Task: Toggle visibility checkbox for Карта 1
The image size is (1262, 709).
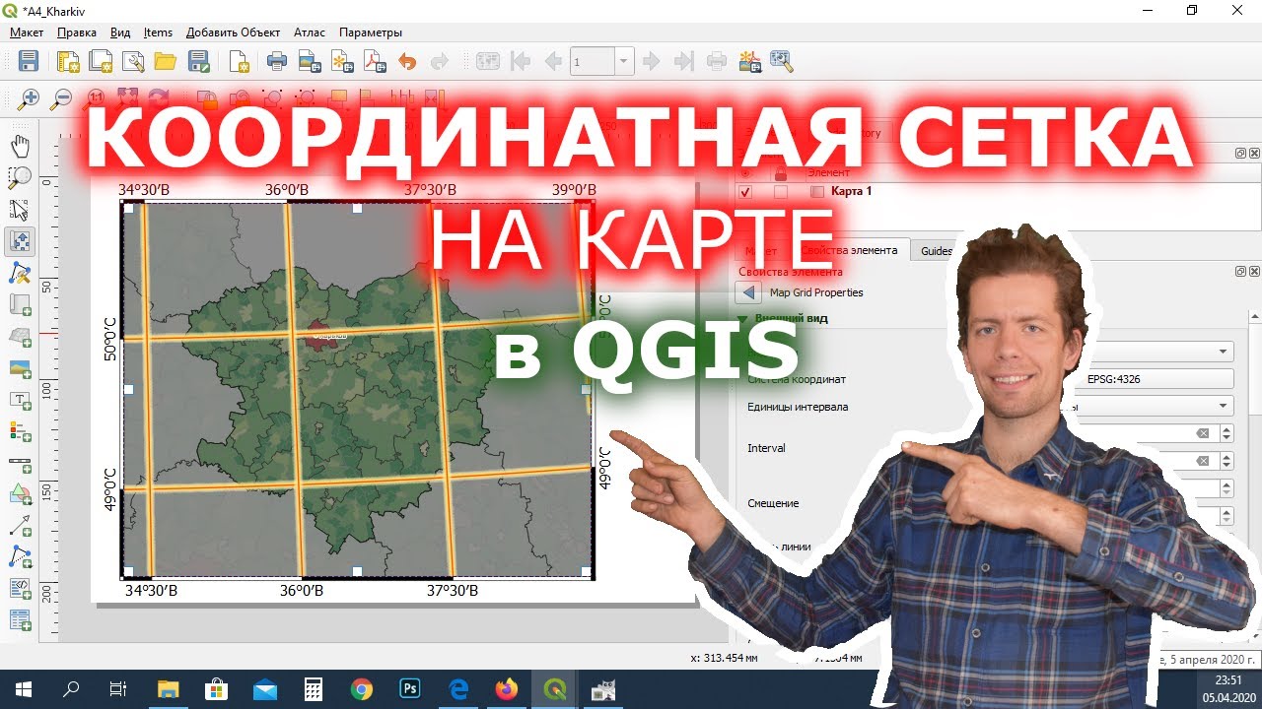Action: click(745, 192)
